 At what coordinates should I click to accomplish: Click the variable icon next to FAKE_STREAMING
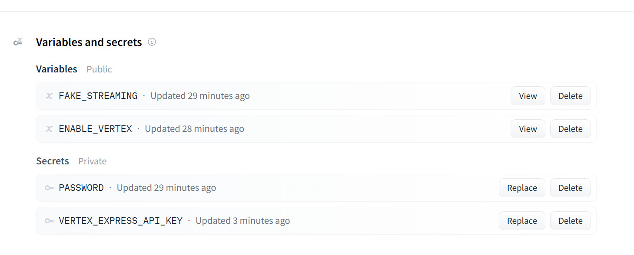[49, 96]
